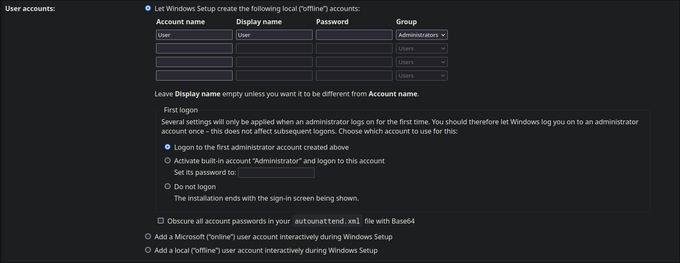Select letting Windows Setup create offline accounts
The image size is (680, 263).
148,8
